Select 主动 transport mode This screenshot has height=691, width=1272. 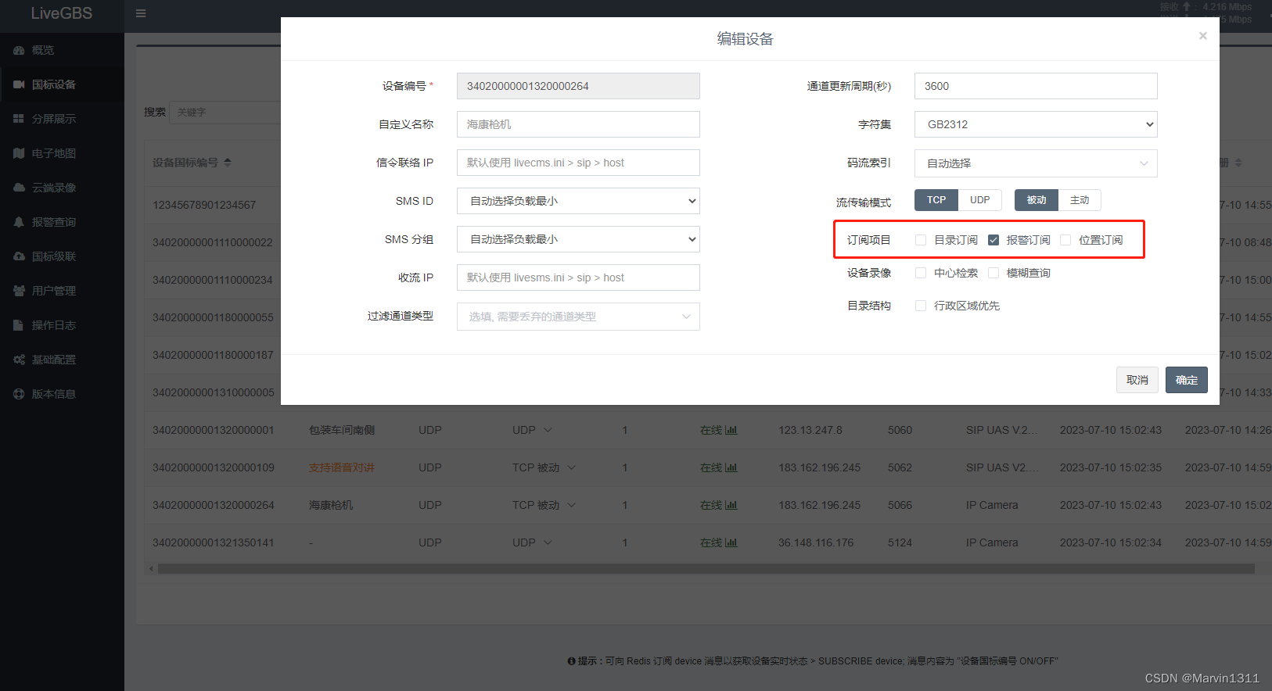tap(1080, 200)
